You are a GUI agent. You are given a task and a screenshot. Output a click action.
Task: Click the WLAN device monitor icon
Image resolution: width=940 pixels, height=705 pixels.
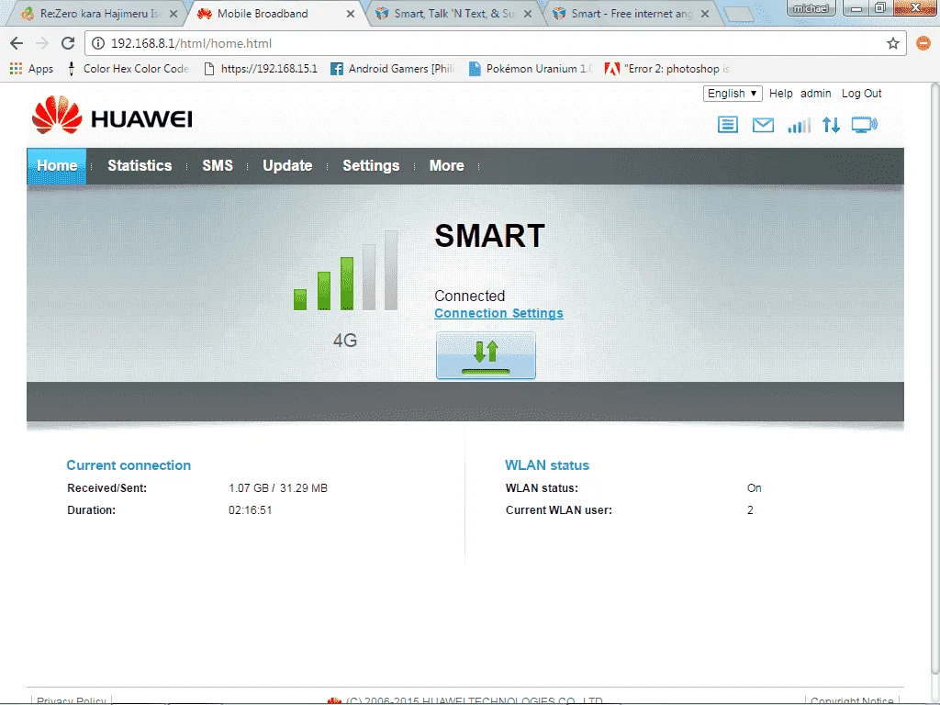(x=865, y=125)
